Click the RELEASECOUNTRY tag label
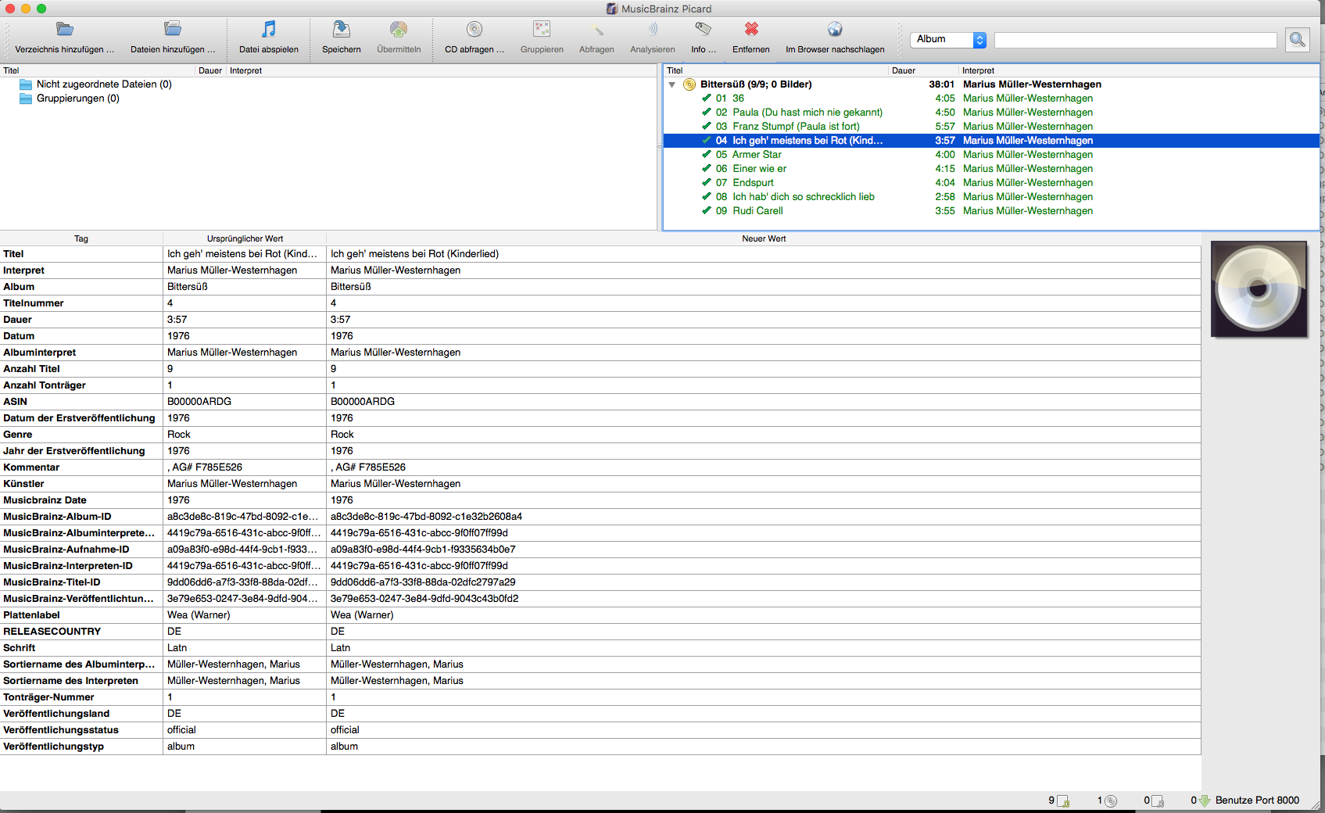Image resolution: width=1325 pixels, height=813 pixels. pos(52,631)
